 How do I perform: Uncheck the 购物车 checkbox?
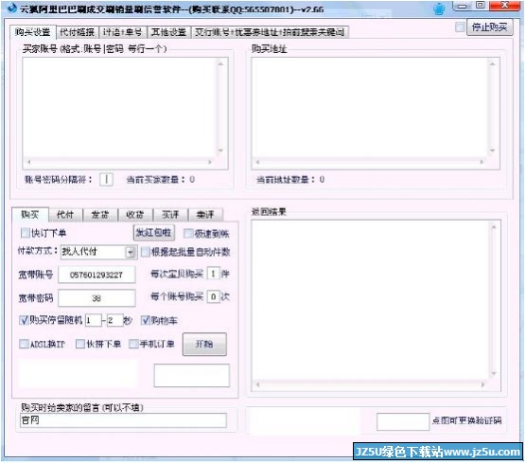pyautogui.click(x=145, y=321)
